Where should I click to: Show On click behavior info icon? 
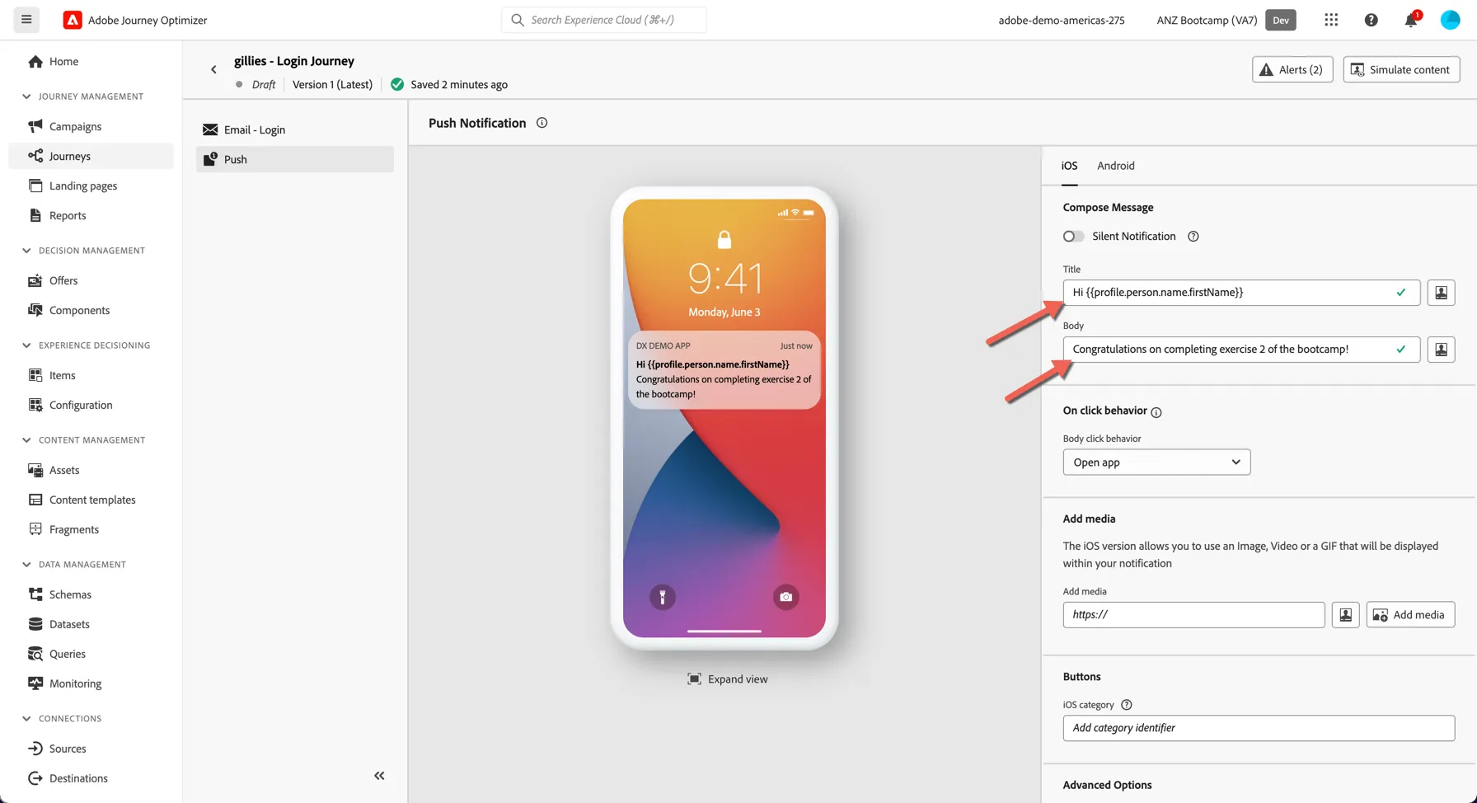tap(1156, 412)
